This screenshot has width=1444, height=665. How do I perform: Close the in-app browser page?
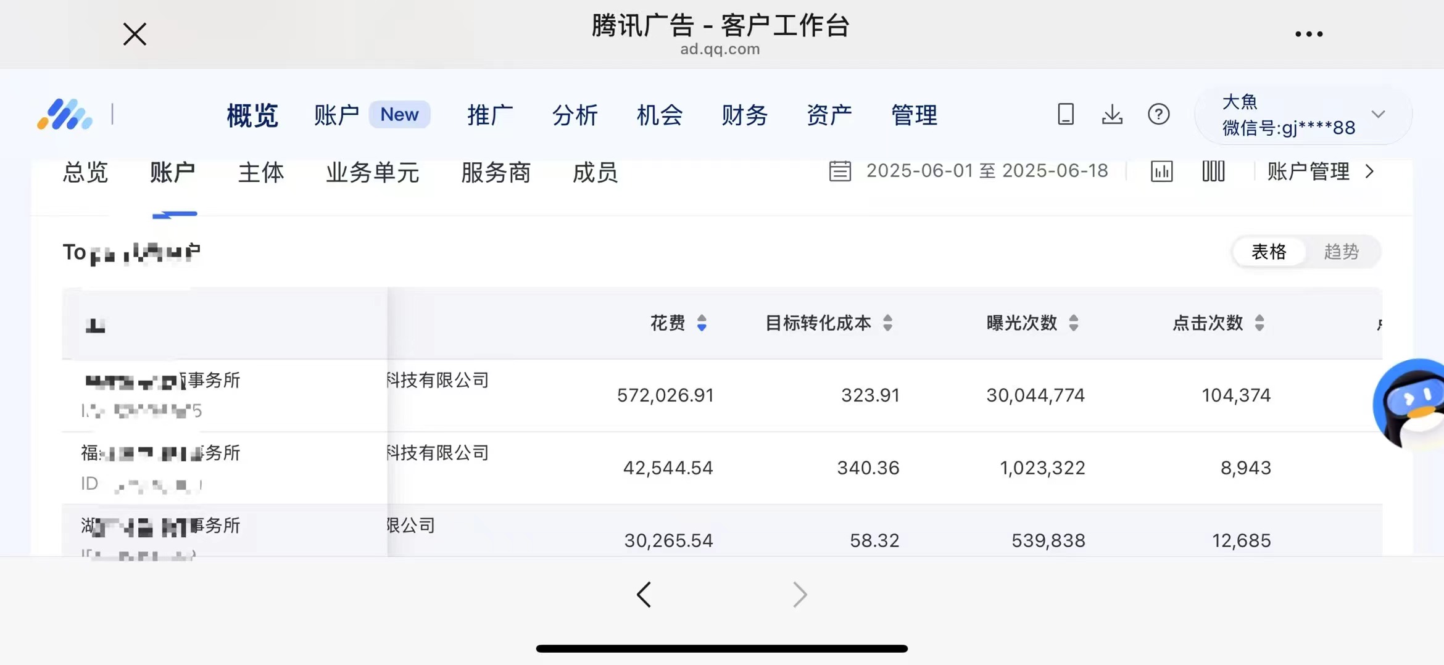click(135, 34)
